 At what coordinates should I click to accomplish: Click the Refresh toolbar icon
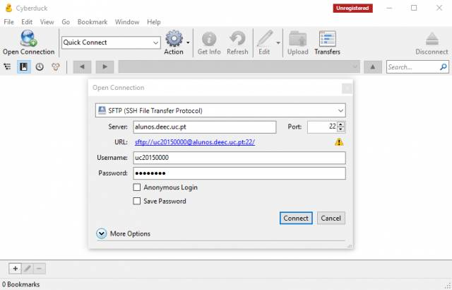(x=237, y=39)
